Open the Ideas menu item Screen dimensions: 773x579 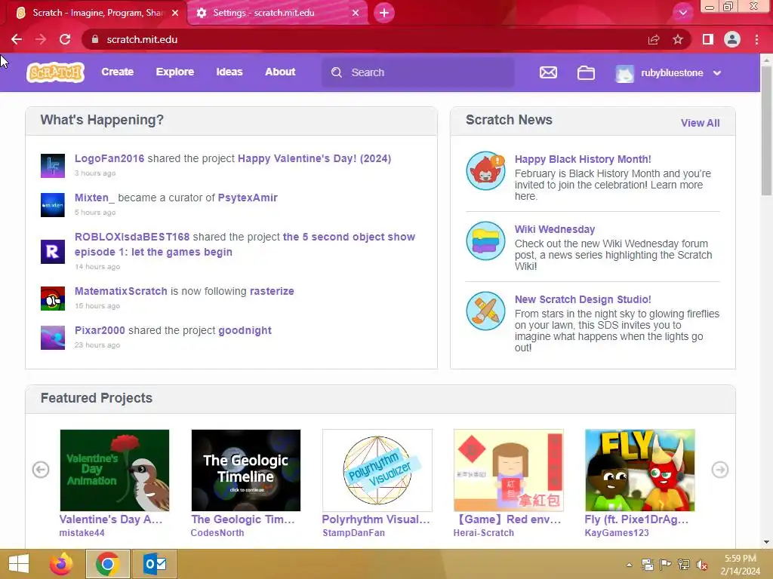coord(229,72)
